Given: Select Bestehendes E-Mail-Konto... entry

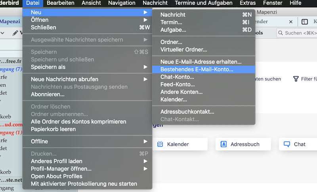Looking at the screenshot, I should coord(204,69).
